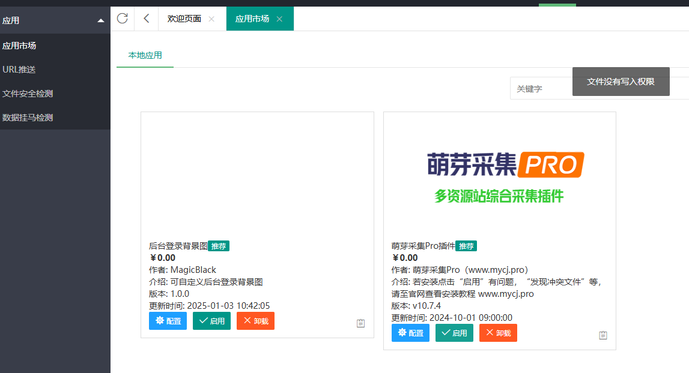Enable the 萌芽采集Pro插件 plugin
Viewport: 689px width, 373px height.
(454, 333)
